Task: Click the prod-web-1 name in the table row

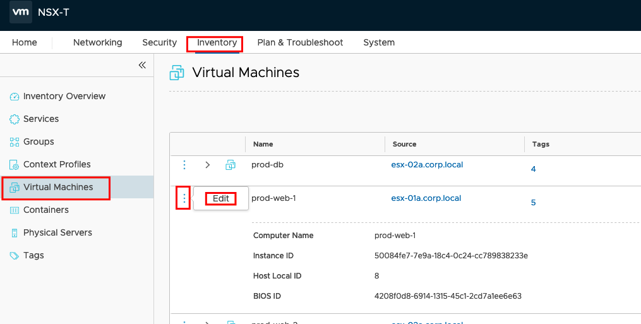Action: [273, 198]
